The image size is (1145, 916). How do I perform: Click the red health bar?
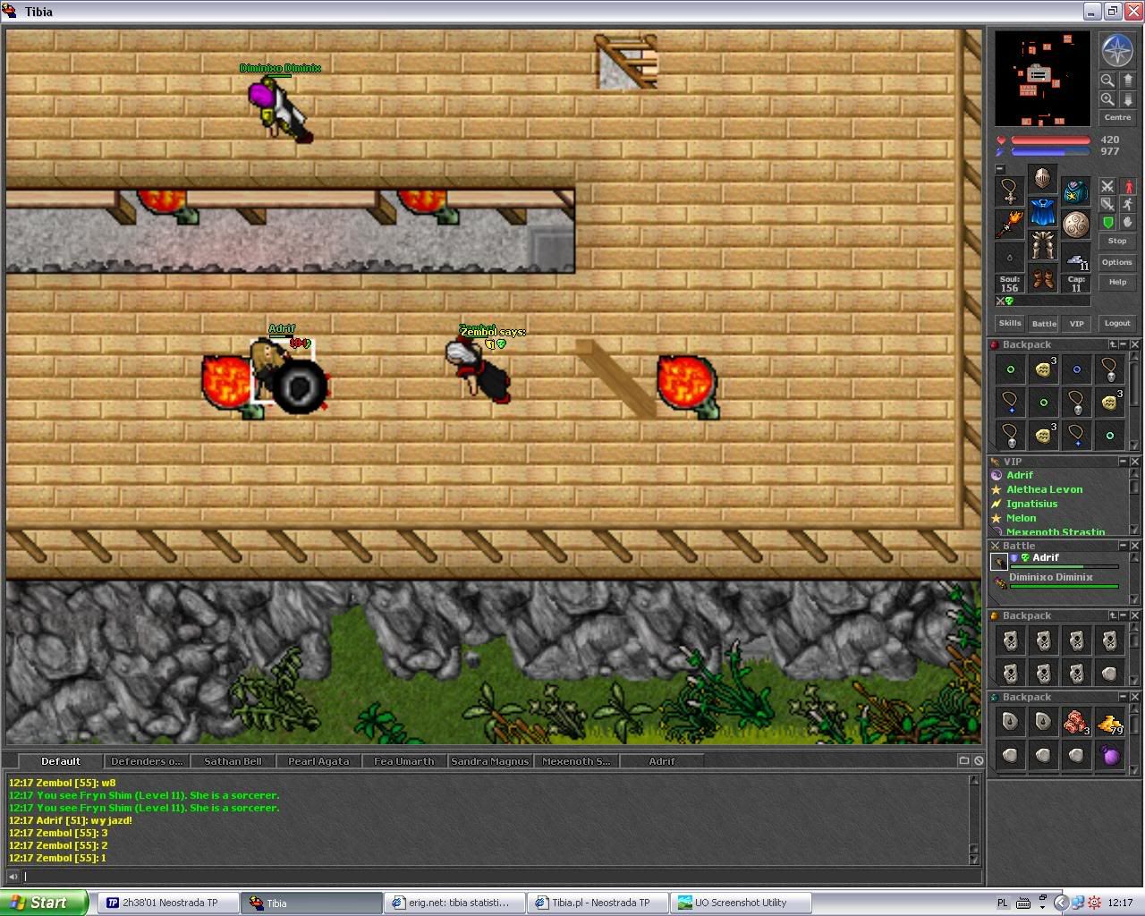[x=1050, y=140]
